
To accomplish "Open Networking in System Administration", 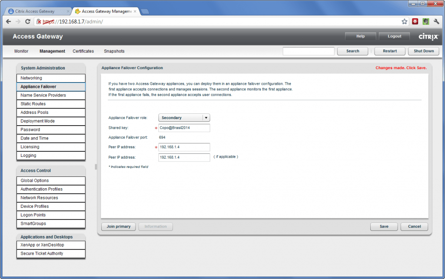I will coord(51,78).
